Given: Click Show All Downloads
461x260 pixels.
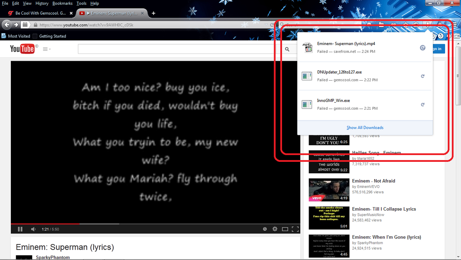Looking at the screenshot, I should [x=365, y=128].
